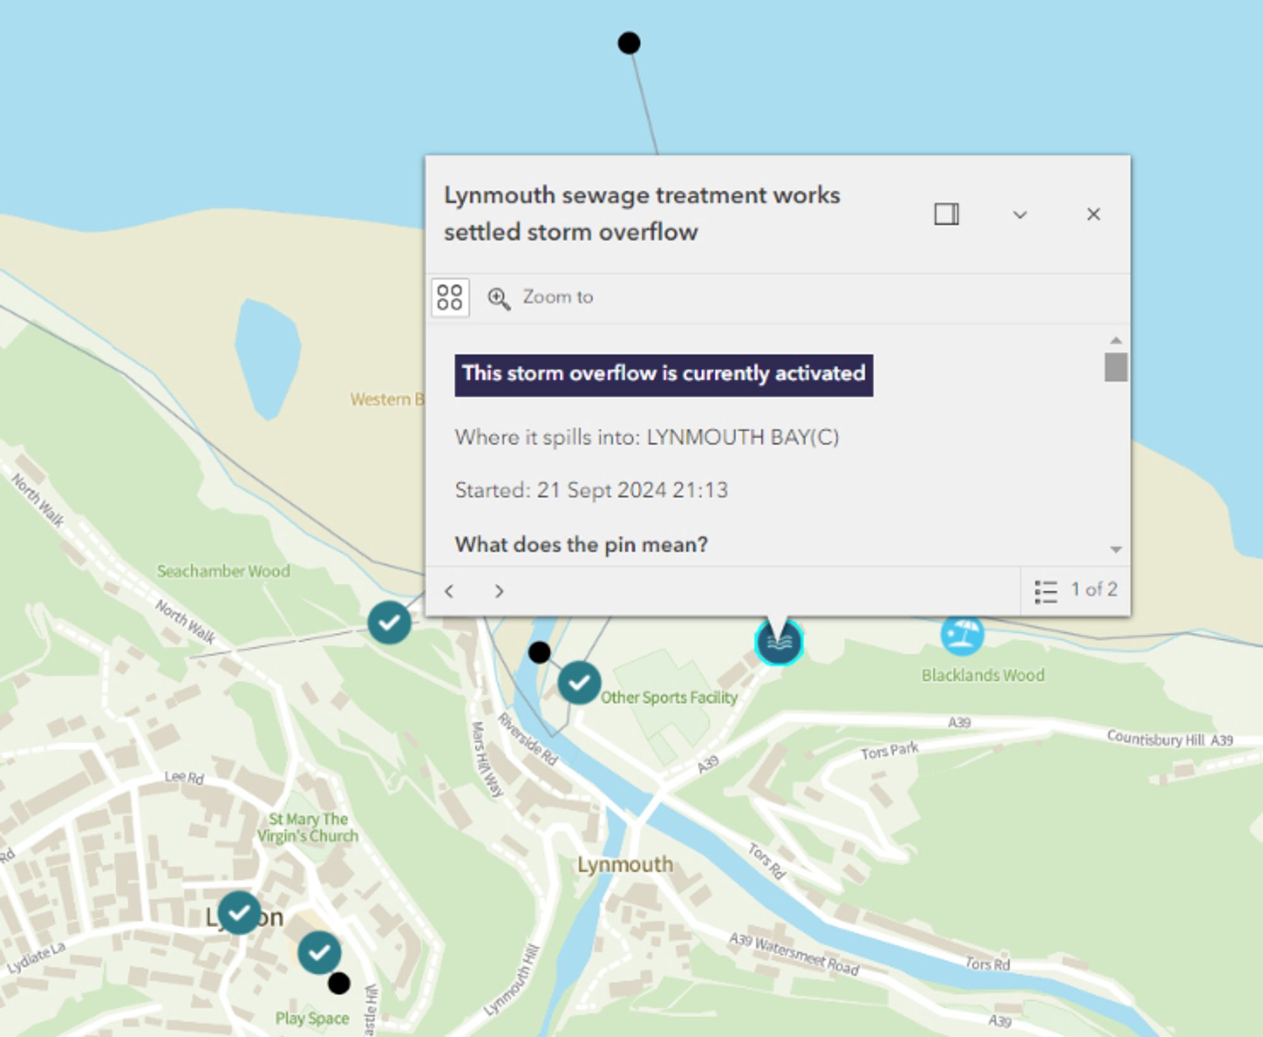Click the popup title 'Lynmouth sewage treatment works'
This screenshot has width=1263, height=1037.
click(642, 195)
